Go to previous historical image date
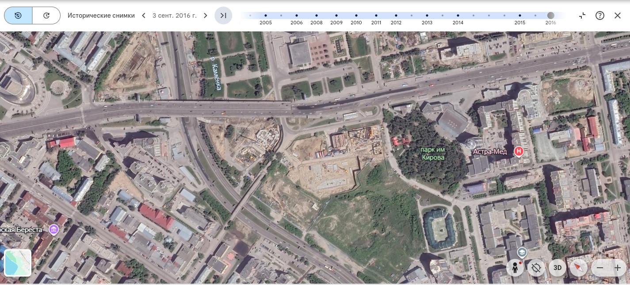This screenshot has width=630, height=285. pyautogui.click(x=144, y=15)
